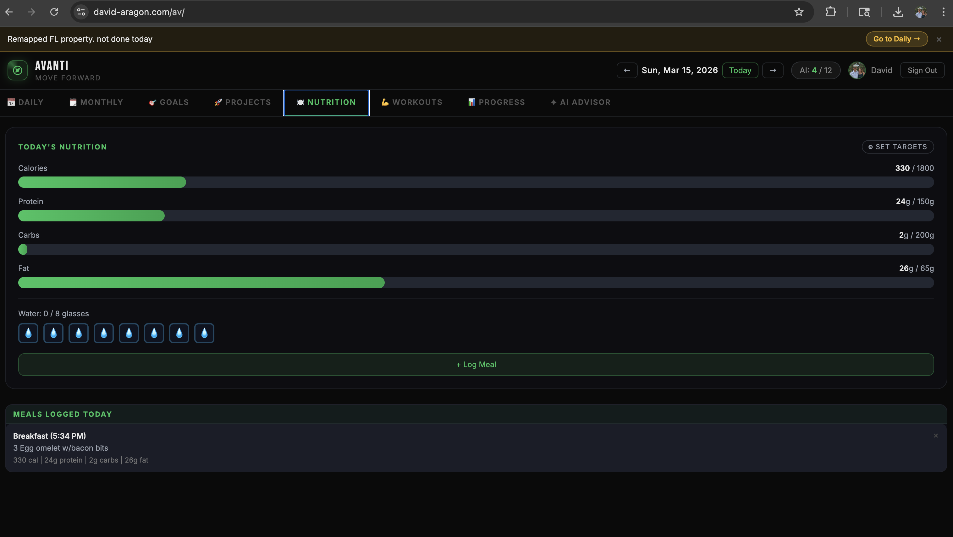Open the browser extensions puzzle icon
This screenshot has height=537, width=953.
click(x=830, y=12)
